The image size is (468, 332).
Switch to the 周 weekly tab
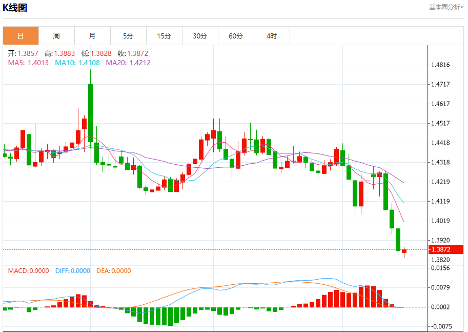[x=56, y=36]
